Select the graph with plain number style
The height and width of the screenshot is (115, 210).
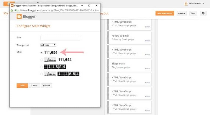42,60
